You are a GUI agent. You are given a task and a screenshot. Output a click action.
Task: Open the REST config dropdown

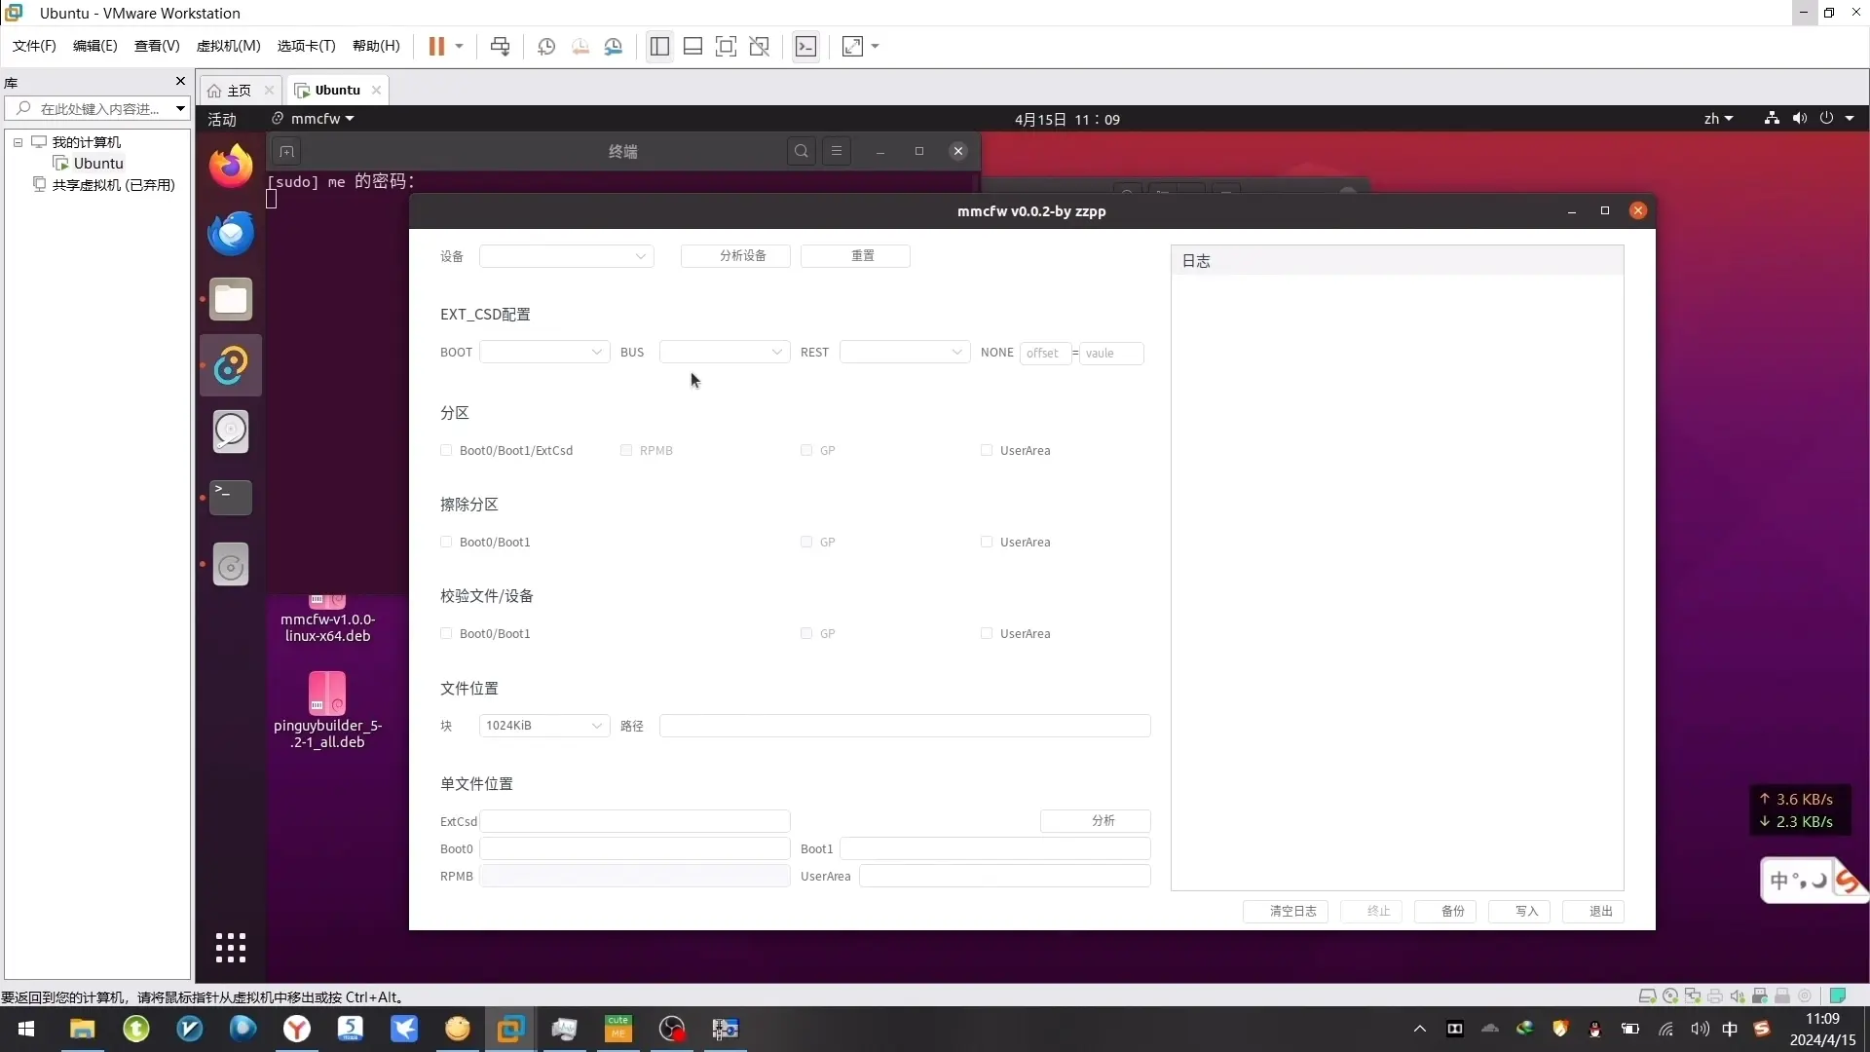tap(905, 353)
